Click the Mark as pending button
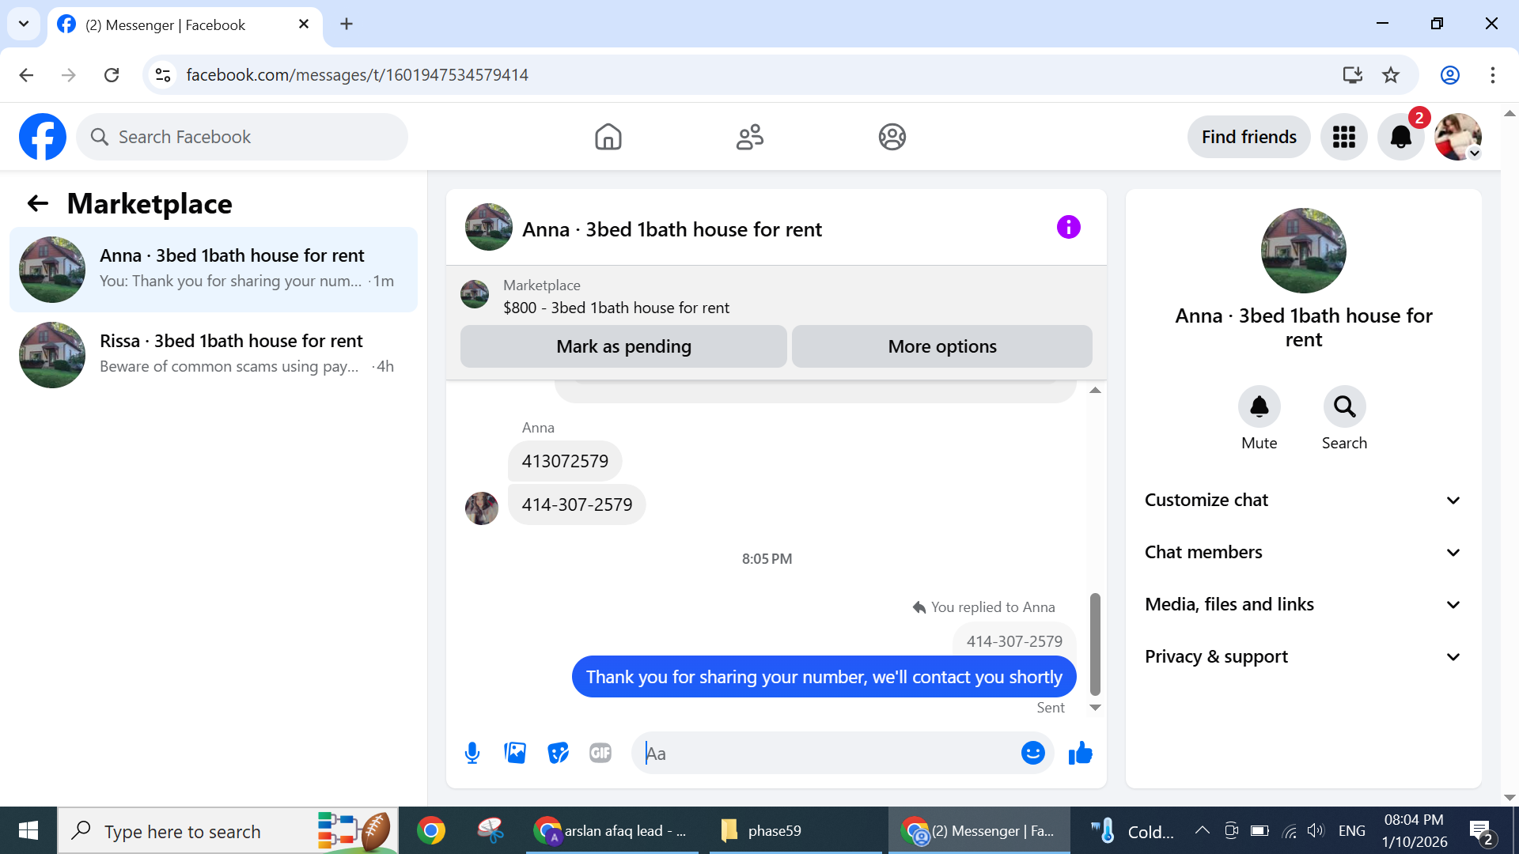 (x=623, y=346)
